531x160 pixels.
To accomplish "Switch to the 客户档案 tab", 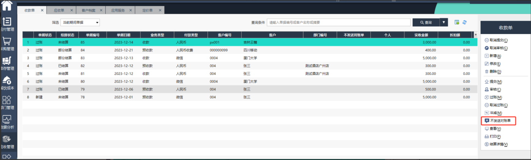I will click(88, 10).
